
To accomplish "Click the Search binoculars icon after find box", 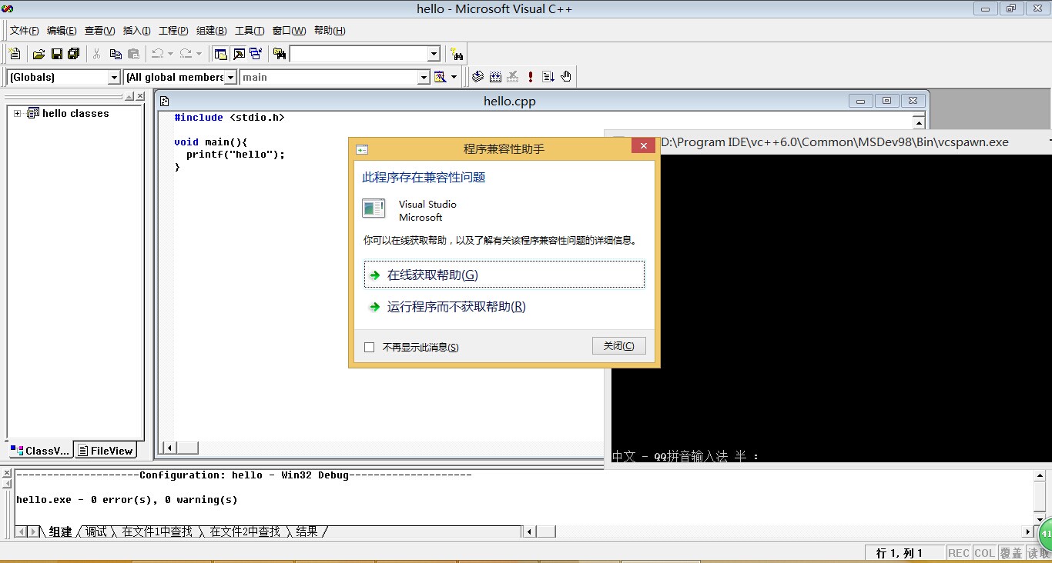I will 457,54.
